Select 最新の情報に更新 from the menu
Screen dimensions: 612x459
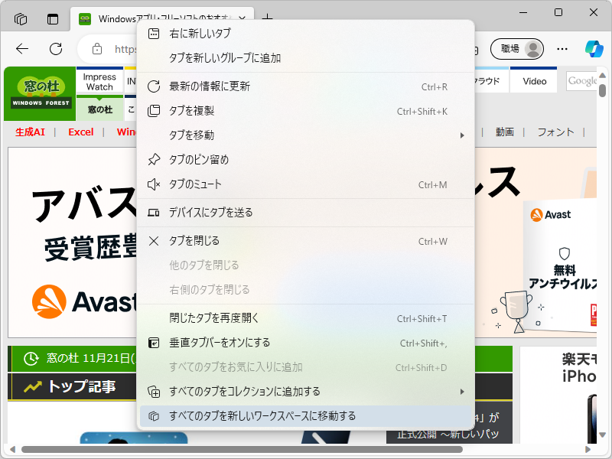(305, 86)
